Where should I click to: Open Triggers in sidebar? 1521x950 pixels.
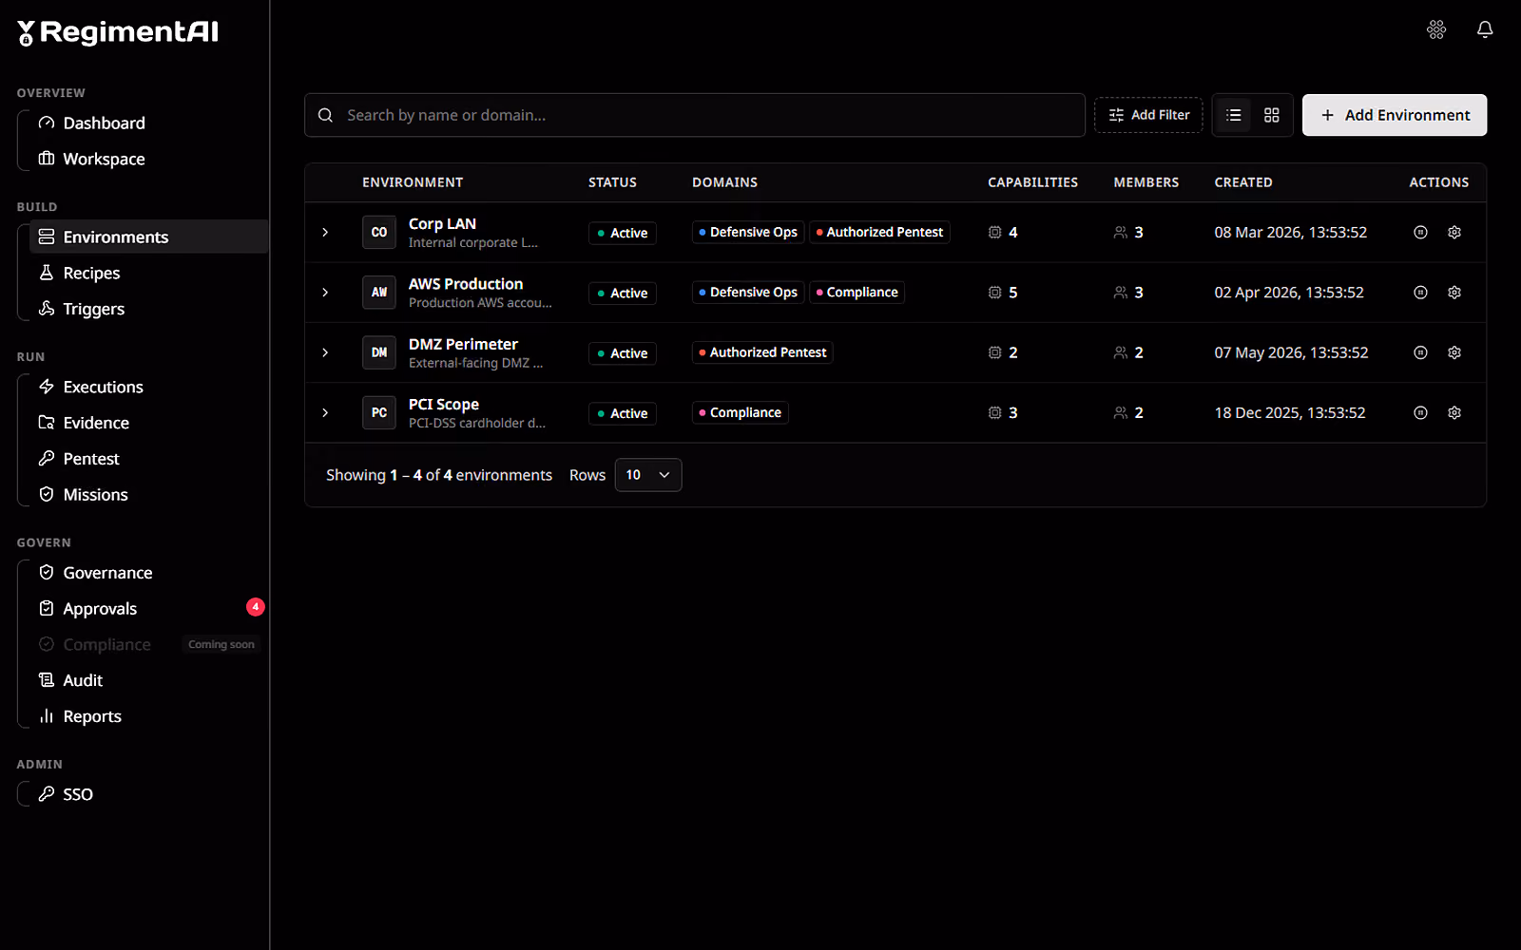click(x=149, y=309)
